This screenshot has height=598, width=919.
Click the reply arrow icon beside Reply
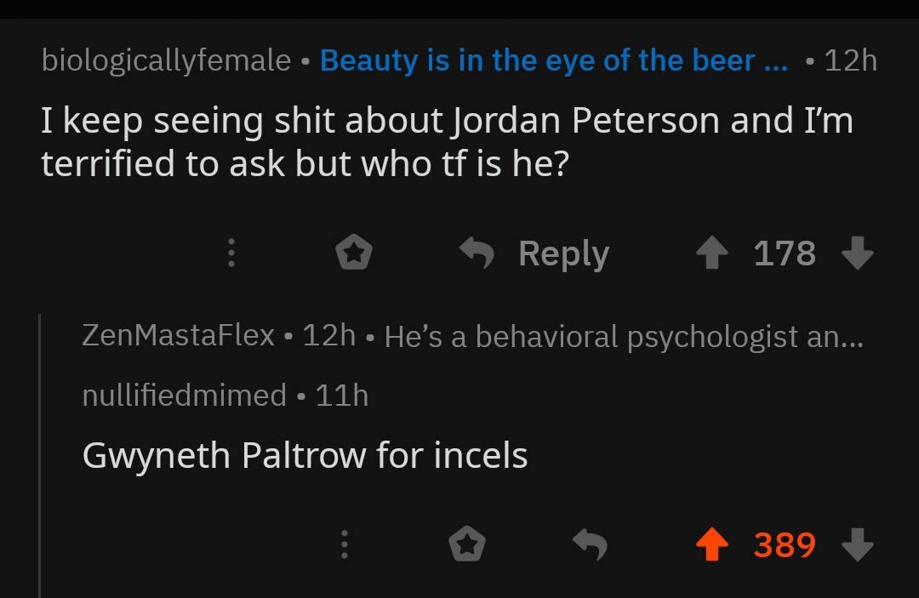click(477, 252)
